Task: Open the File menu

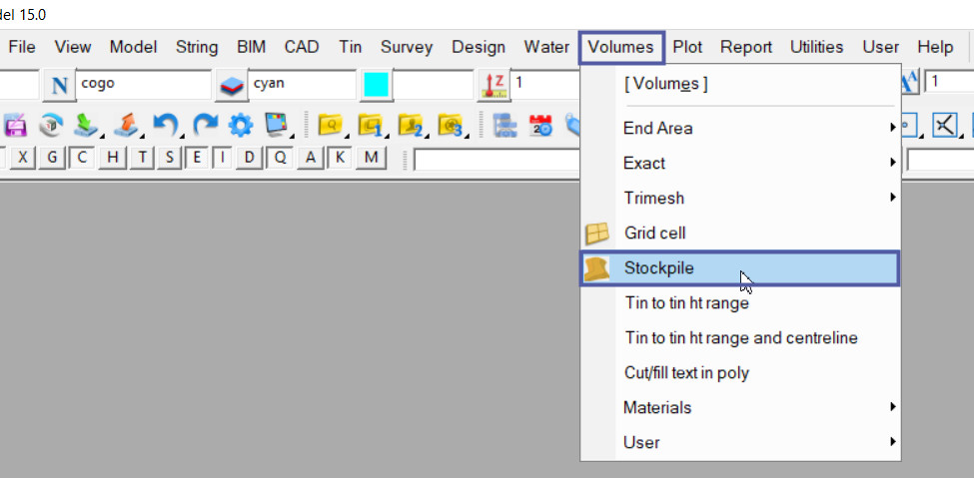Action: 22,47
